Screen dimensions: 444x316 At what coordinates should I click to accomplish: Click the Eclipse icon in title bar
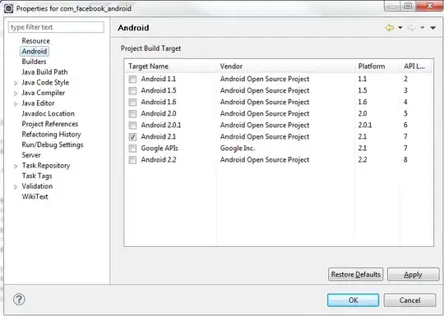[x=8, y=8]
